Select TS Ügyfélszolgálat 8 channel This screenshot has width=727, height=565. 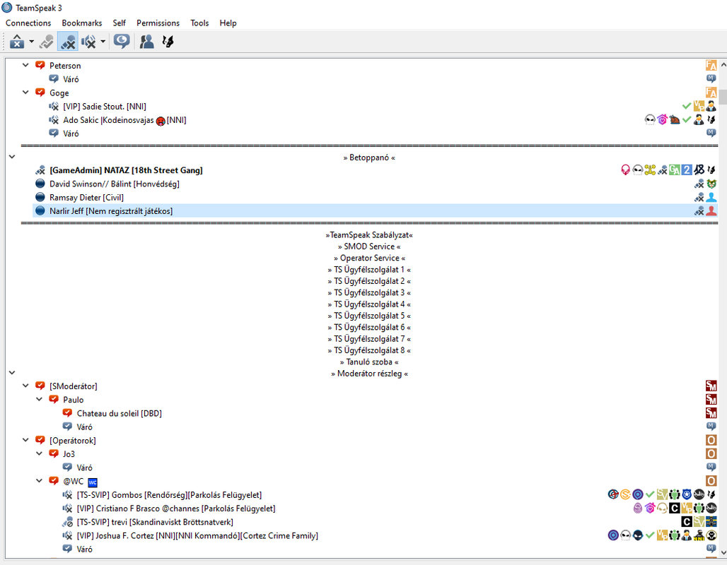coord(369,350)
